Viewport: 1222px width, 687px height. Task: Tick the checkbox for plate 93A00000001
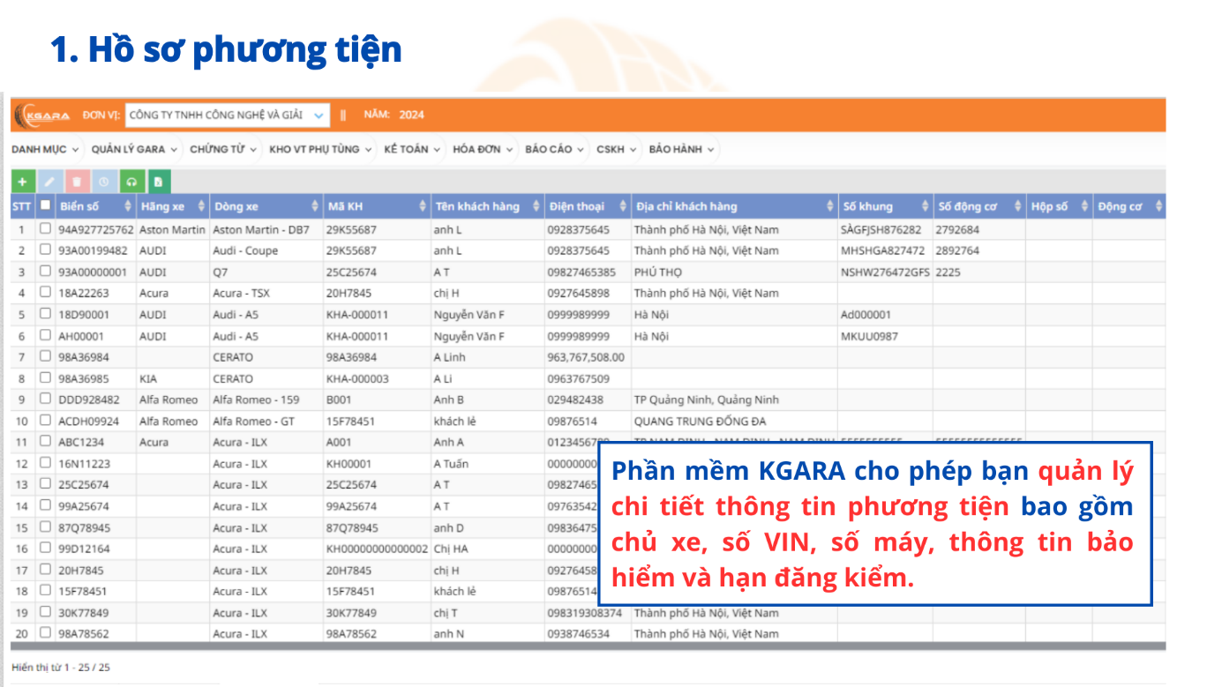pos(45,272)
